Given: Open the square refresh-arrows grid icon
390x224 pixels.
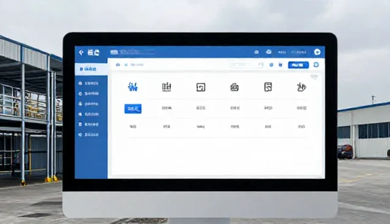Looking at the screenshot, I should coord(200,87).
